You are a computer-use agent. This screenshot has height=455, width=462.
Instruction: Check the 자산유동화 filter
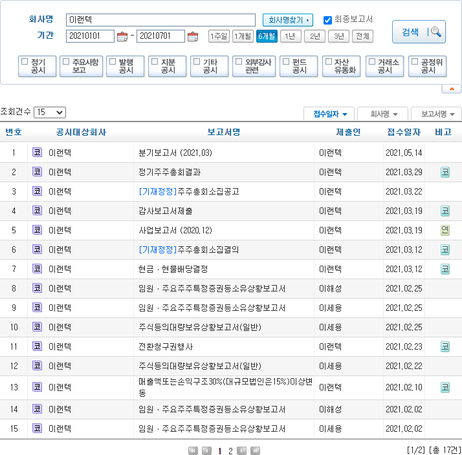[x=329, y=61]
